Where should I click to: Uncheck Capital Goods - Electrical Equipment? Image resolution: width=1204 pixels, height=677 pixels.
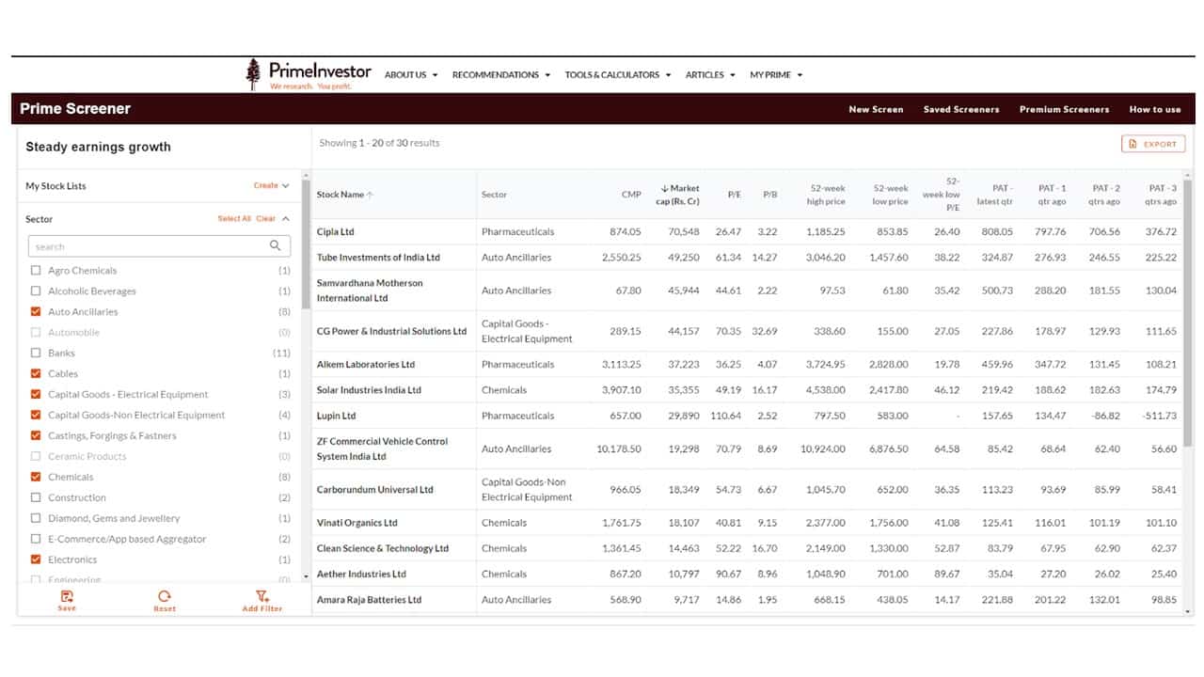click(36, 395)
